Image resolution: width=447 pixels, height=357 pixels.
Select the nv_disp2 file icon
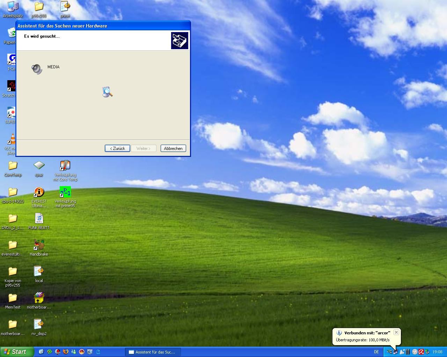(39, 328)
